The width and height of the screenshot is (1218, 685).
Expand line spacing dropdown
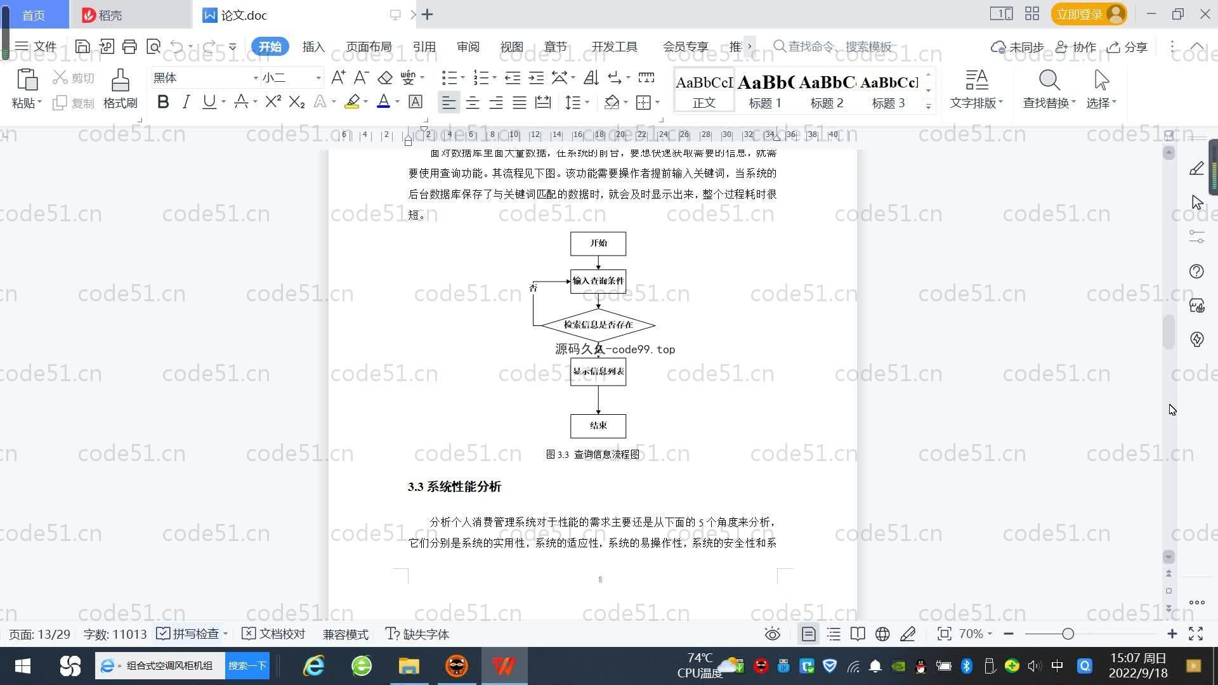587,102
